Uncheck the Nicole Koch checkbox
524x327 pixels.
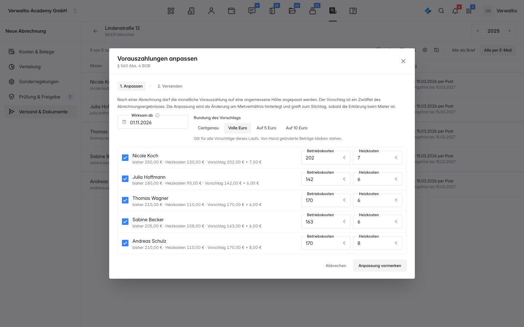tap(125, 158)
